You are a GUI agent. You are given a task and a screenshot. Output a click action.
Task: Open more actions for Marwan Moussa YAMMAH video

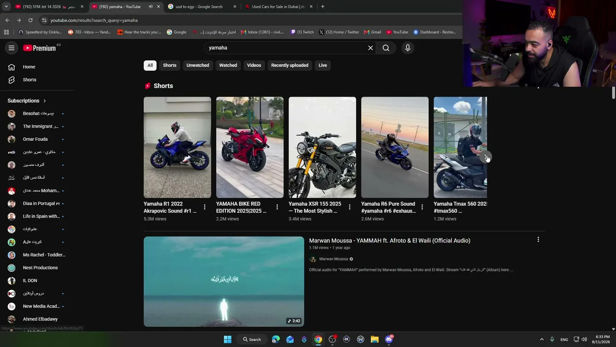538,240
